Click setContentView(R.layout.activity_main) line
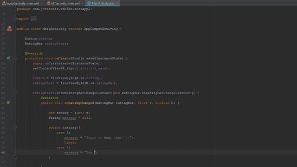 [x=71, y=68]
